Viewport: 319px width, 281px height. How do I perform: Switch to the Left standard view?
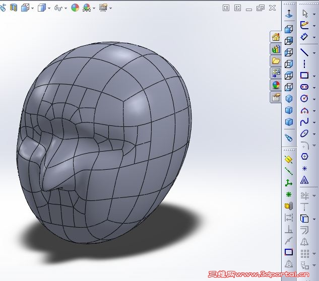coord(289,52)
